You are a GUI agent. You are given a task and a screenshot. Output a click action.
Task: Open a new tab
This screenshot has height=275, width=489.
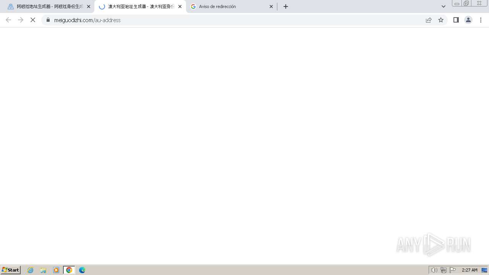(286, 6)
